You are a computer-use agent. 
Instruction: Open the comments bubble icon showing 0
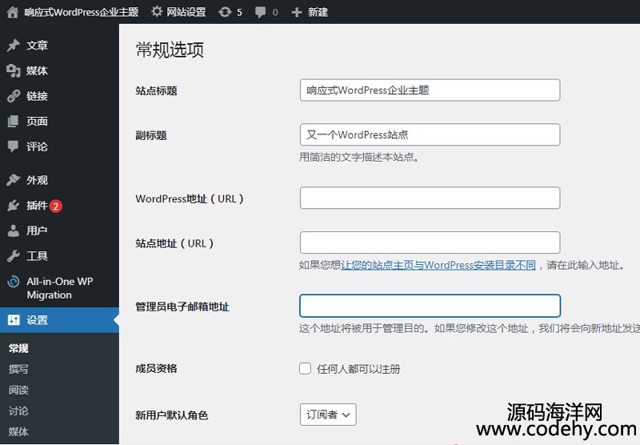[x=260, y=12]
